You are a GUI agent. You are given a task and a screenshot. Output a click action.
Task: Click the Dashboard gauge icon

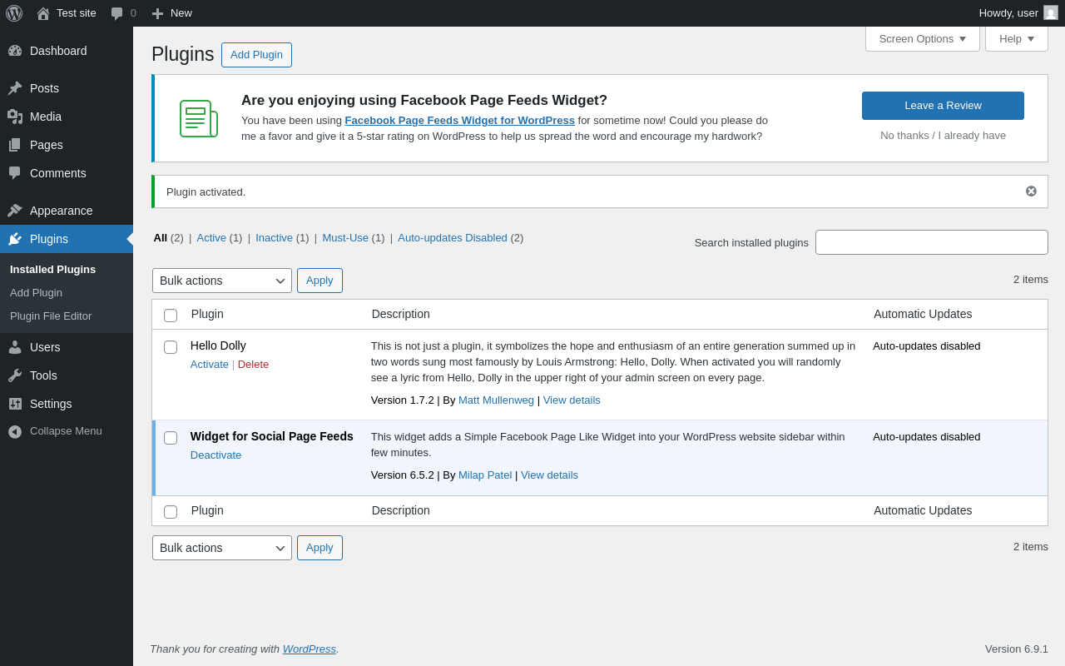tap(15, 51)
